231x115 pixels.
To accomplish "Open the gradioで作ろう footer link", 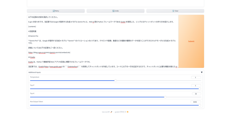I will click(x=122, y=112).
